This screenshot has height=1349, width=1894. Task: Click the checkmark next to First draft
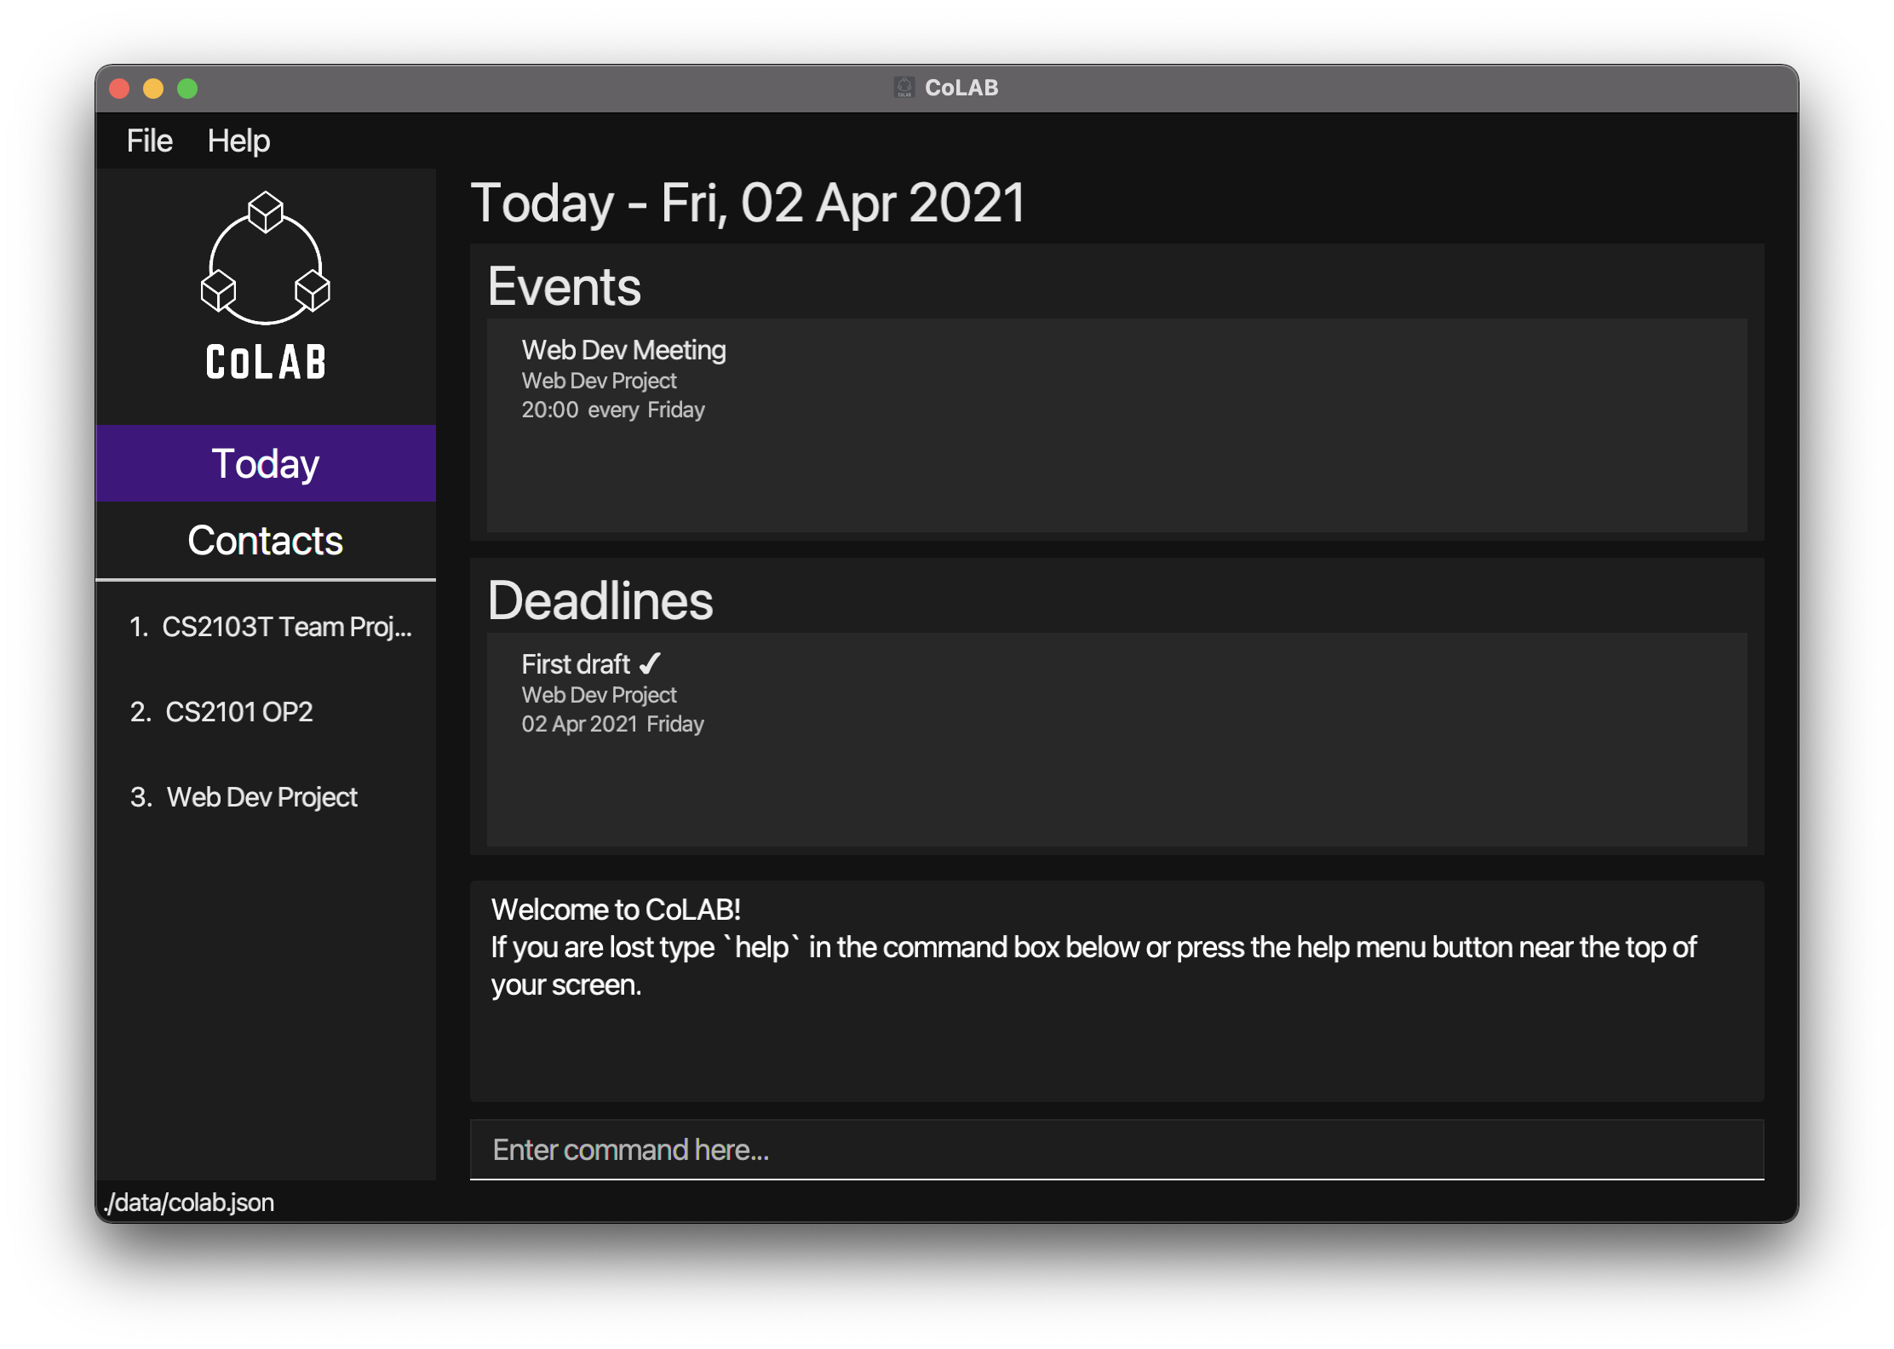650,663
